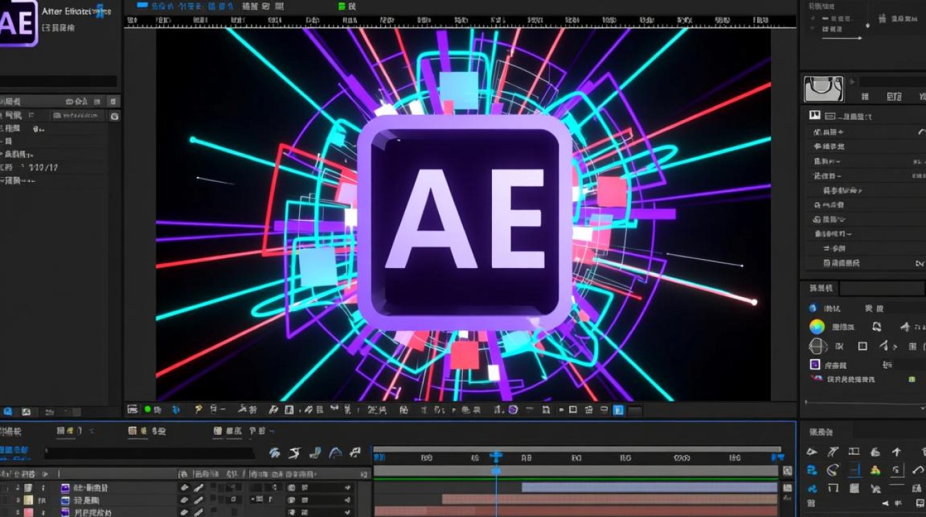This screenshot has height=517, width=926.
Task: Click the rainbow color wheel icon
Action: 817,327
